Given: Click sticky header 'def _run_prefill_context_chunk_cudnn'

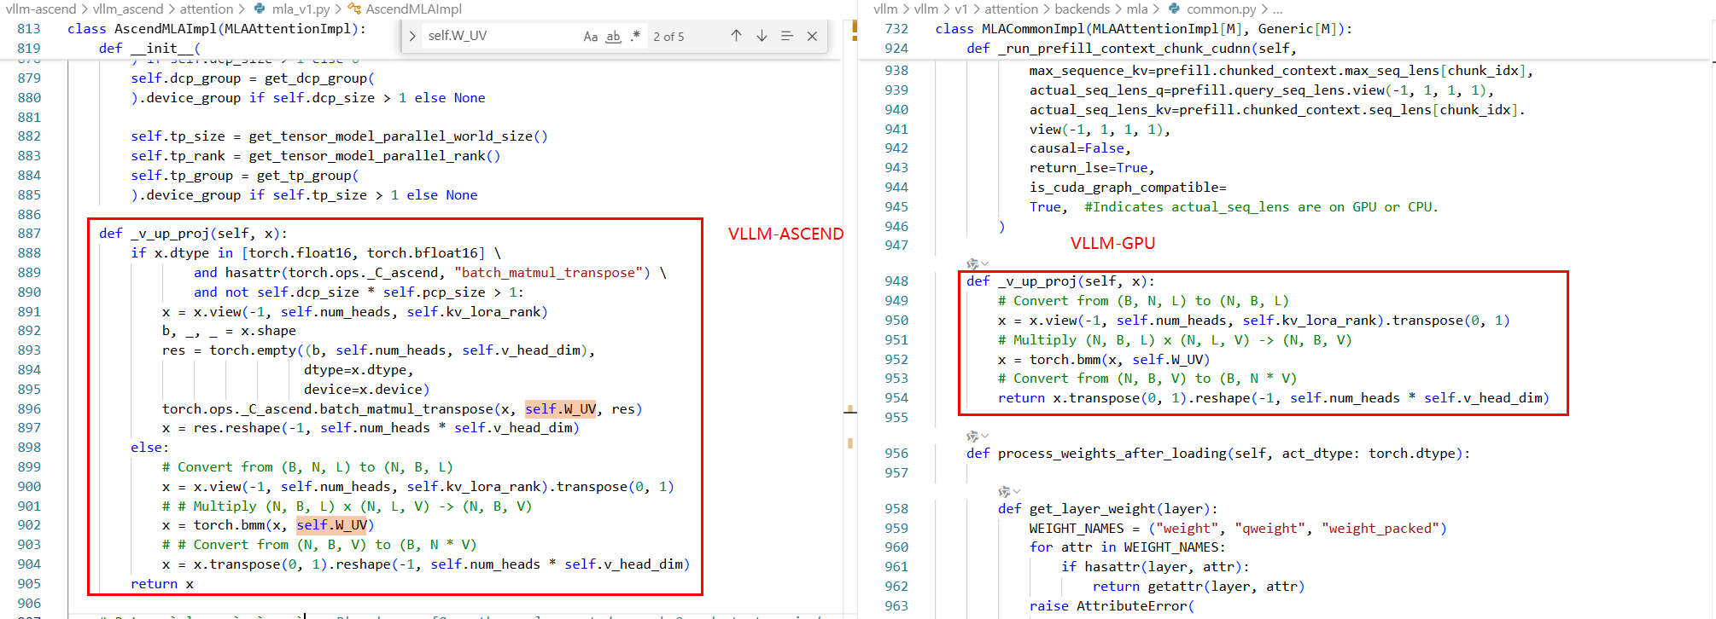Looking at the screenshot, I should pyautogui.click(x=1131, y=49).
